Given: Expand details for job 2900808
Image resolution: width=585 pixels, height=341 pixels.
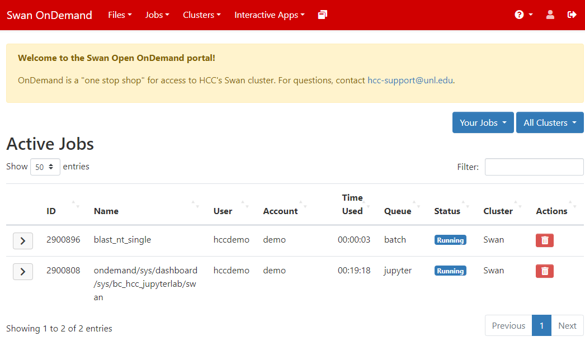Looking at the screenshot, I should coord(23,272).
